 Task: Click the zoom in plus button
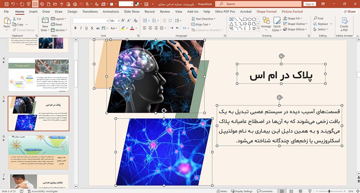(345, 191)
